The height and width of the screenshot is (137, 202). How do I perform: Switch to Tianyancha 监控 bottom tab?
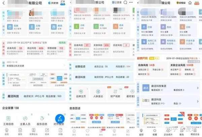[7, 132]
